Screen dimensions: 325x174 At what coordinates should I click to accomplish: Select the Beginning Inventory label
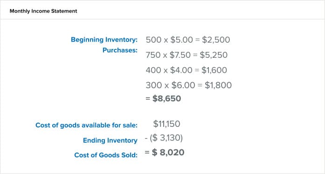104,40
